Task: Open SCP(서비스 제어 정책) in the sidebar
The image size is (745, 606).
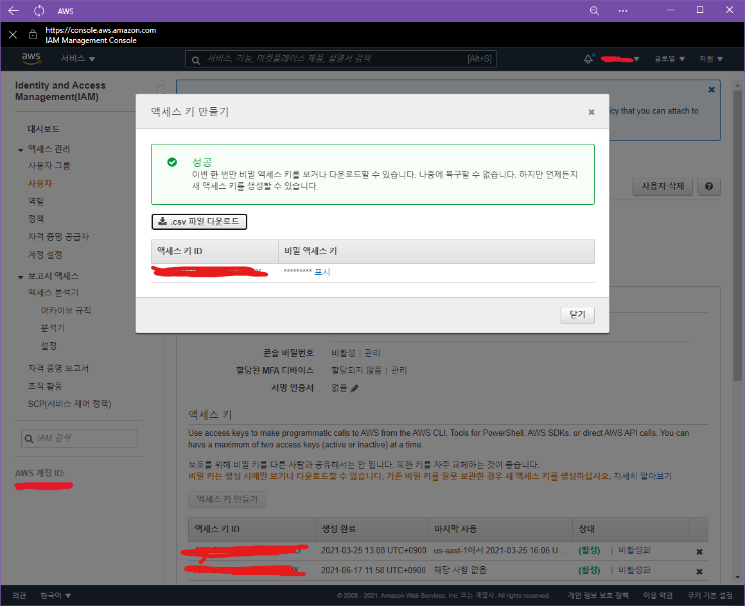Action: 69,404
